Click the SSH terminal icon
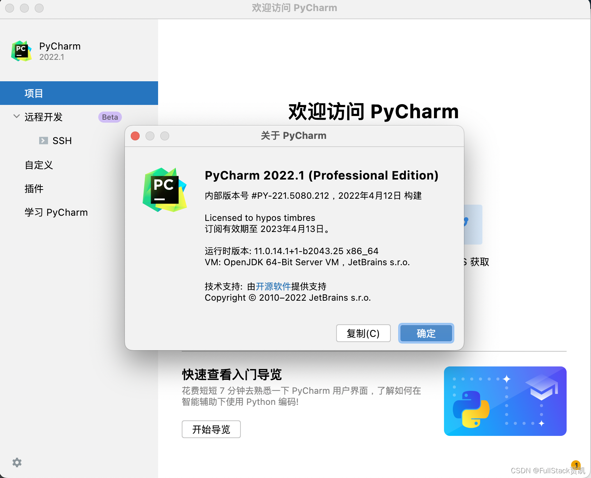591x478 pixels. (44, 140)
